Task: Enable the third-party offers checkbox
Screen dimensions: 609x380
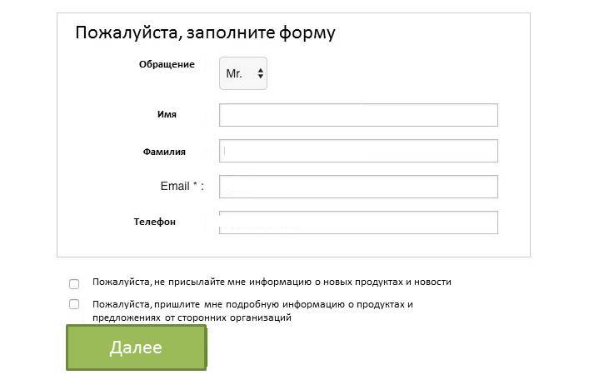Action: click(74, 304)
